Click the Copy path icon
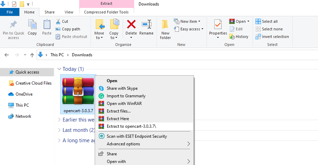Image resolution: width=318 pixels, height=165 pixels. [x=58, y=29]
